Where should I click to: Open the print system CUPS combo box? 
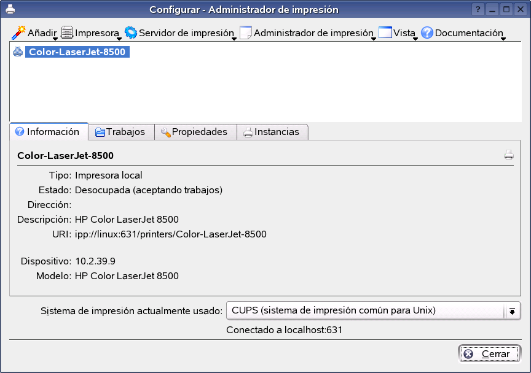(373, 310)
